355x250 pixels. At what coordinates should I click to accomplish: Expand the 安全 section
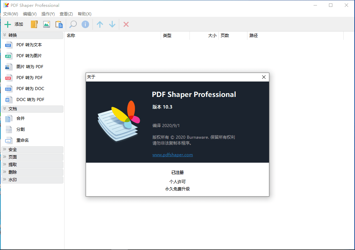click(x=32, y=150)
